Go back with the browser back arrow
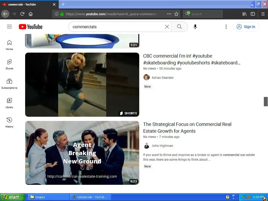Viewport: 268px width, 201px height. pyautogui.click(x=5, y=14)
